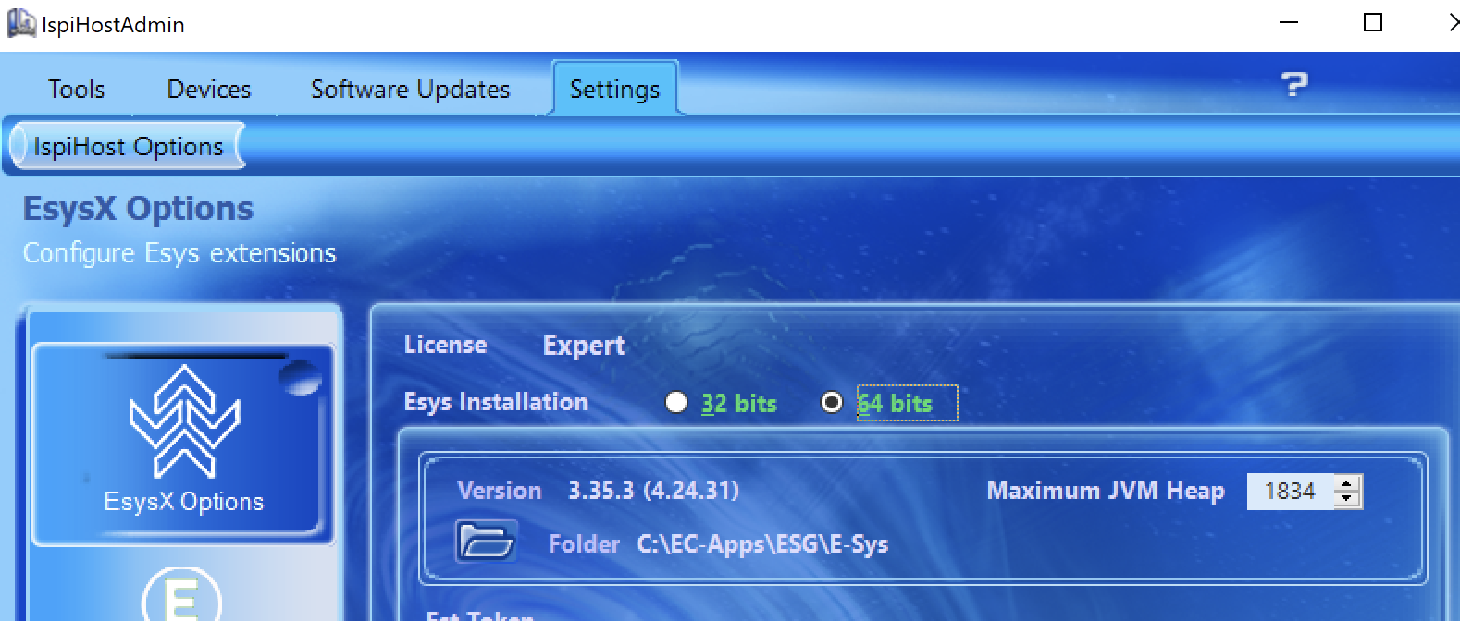Click the Maximum JVM Heap label

[x=1106, y=491]
